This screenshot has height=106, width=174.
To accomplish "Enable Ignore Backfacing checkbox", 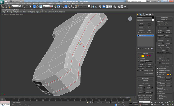I will pos(139,60).
